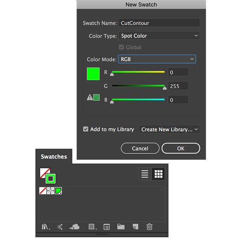
Task: Click the B value field
Action: point(178,100)
